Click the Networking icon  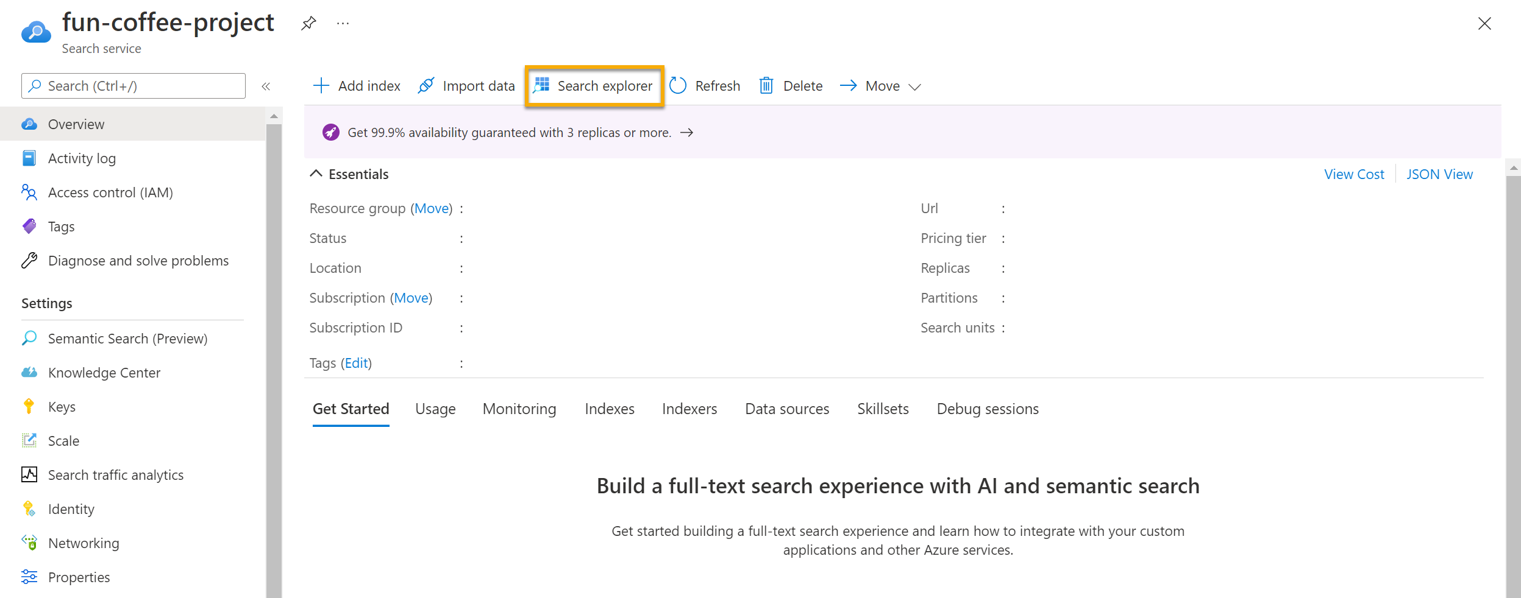point(29,543)
